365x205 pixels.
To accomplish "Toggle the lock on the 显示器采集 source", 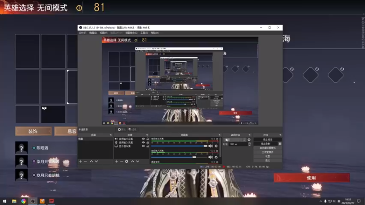I will click(x=147, y=146).
